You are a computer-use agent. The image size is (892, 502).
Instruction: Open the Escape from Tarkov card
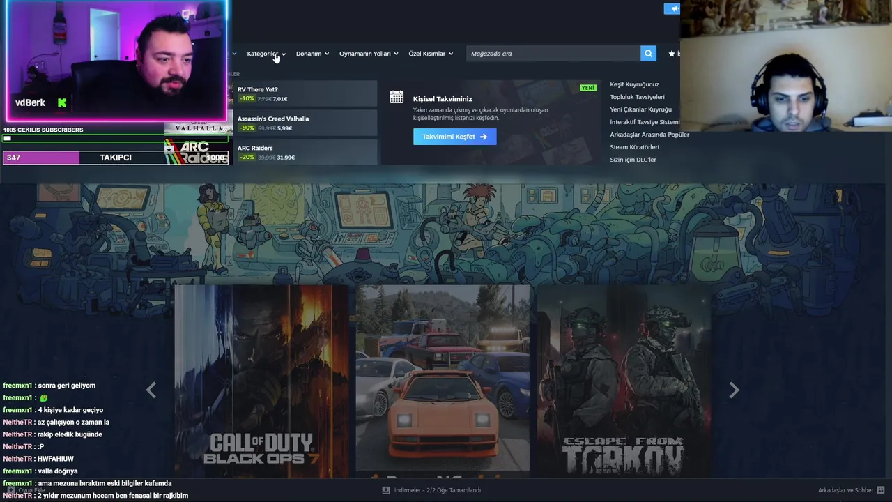624,381
